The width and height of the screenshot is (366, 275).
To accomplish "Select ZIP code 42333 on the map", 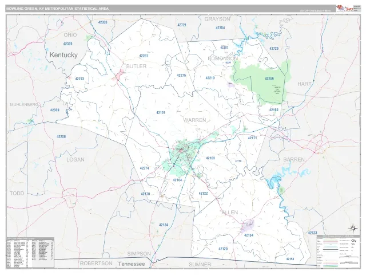I will pyautogui.click(x=103, y=22).
